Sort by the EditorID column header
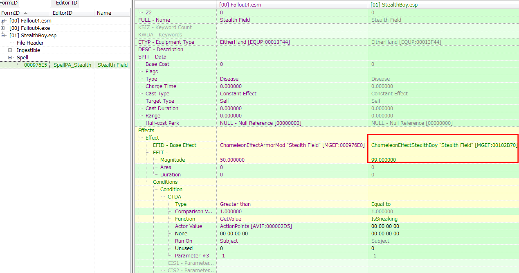 pos(72,13)
